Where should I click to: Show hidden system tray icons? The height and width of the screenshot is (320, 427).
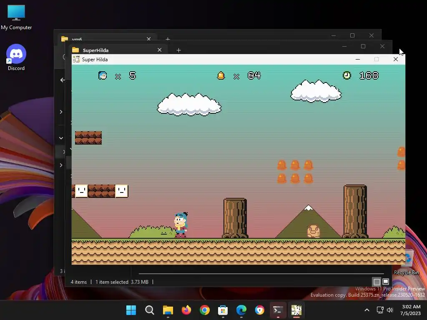click(x=367, y=310)
